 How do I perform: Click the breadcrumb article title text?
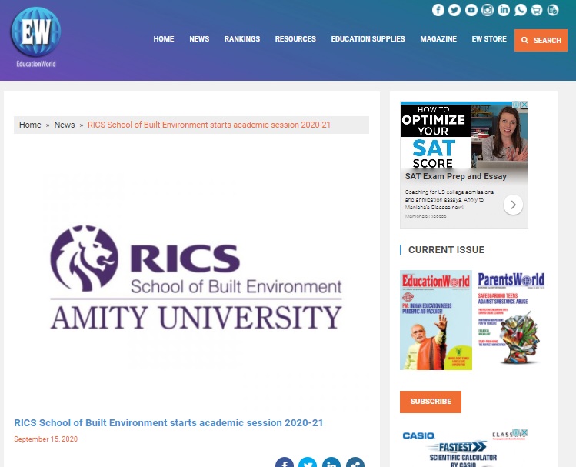tap(209, 125)
